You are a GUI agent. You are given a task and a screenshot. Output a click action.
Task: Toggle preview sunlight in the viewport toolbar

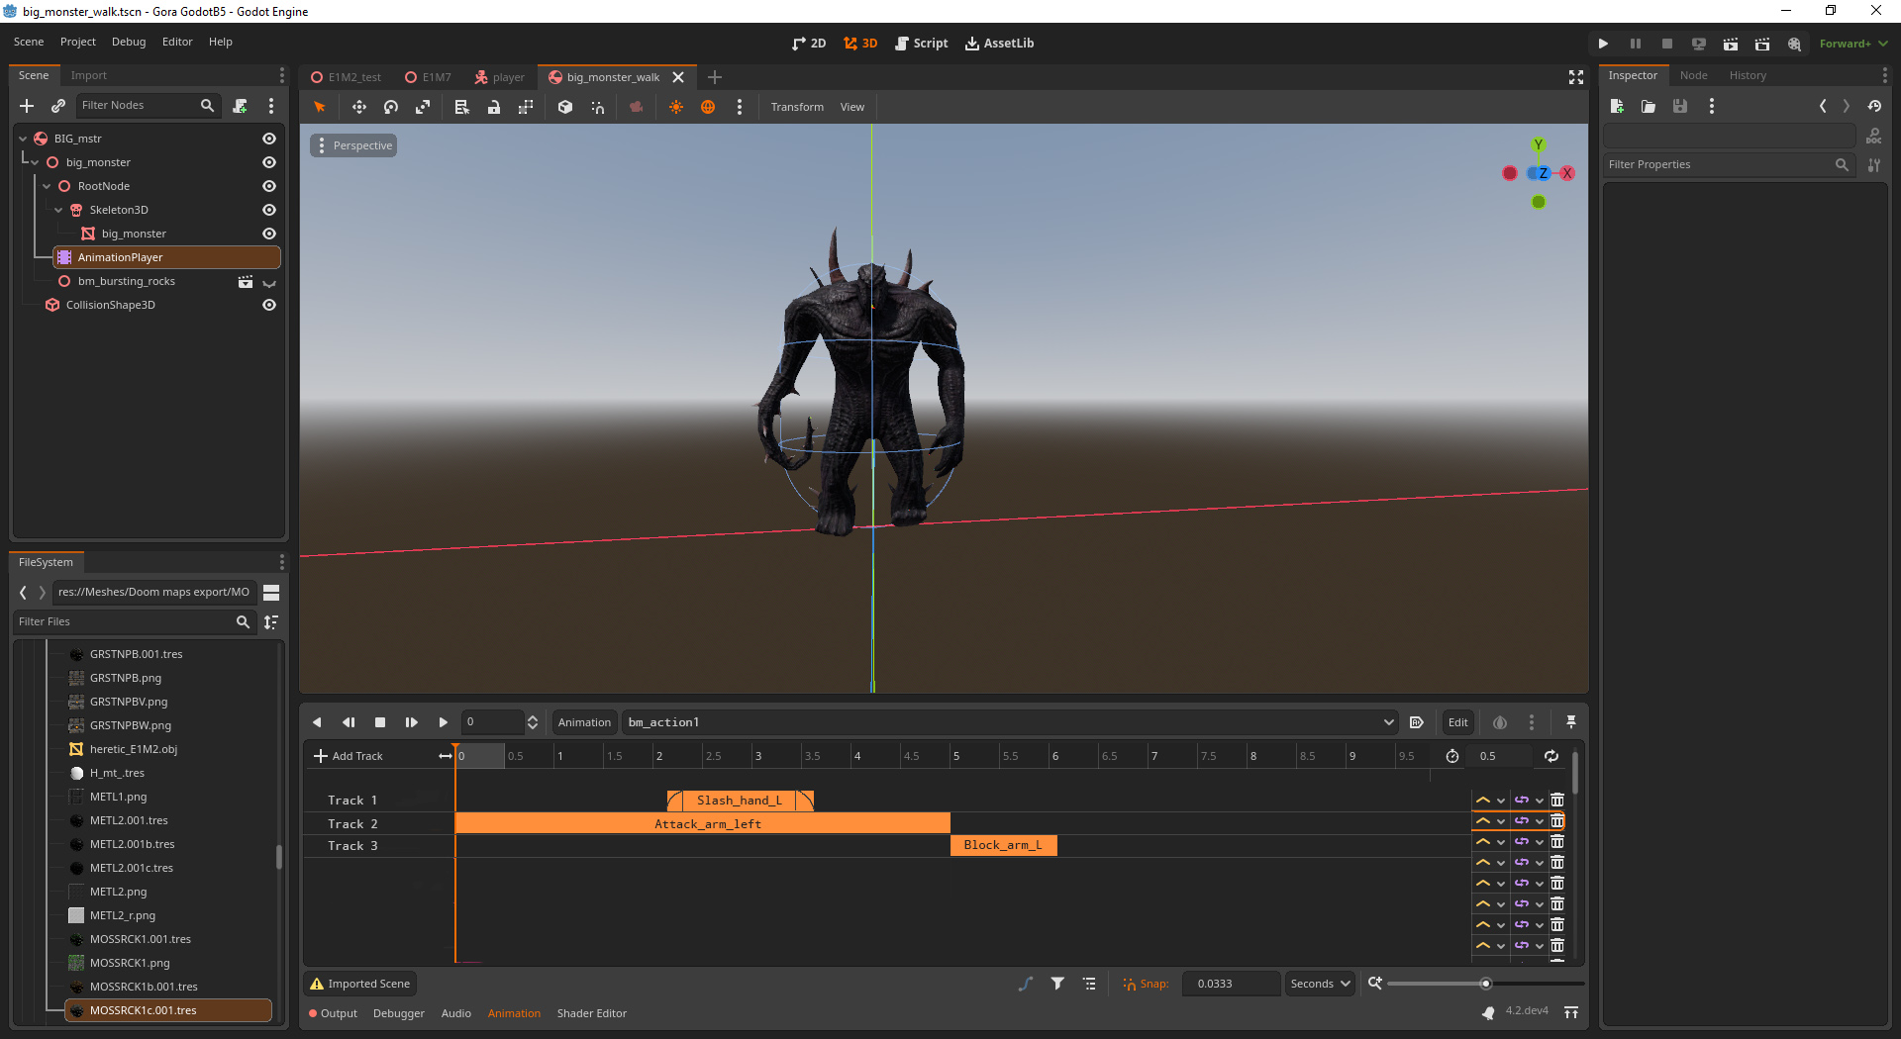click(x=676, y=107)
